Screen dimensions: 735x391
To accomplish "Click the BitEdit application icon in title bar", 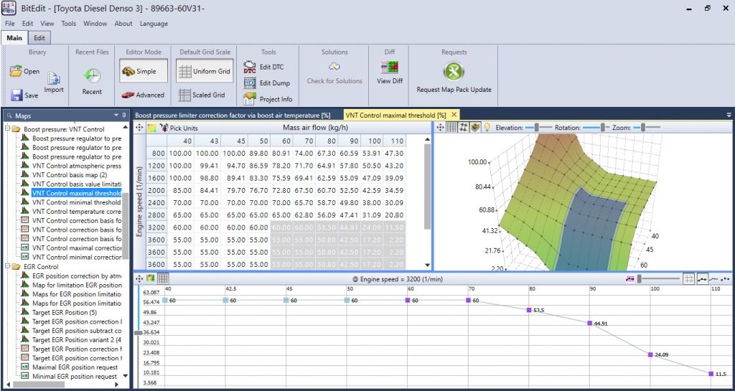I will coord(9,9).
